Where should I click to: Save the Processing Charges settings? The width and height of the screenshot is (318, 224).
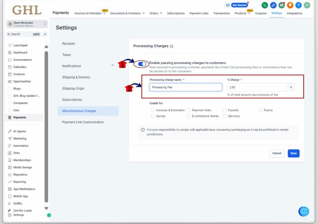point(293,153)
